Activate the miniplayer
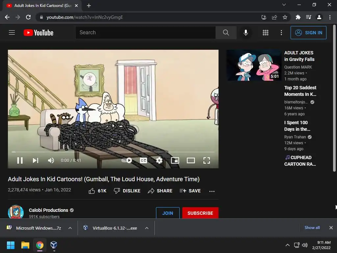This screenshot has height=253, width=337. point(175,160)
